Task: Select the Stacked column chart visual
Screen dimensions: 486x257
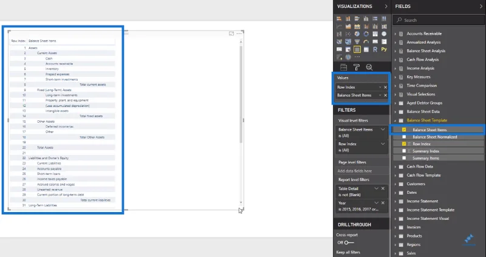Action: (x=348, y=19)
